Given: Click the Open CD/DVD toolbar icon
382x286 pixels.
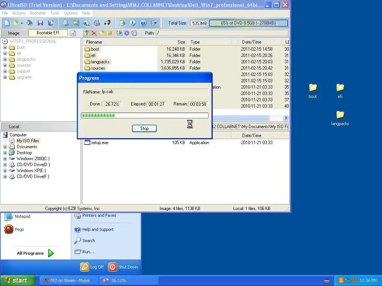Looking at the screenshot, I should click(30, 23).
